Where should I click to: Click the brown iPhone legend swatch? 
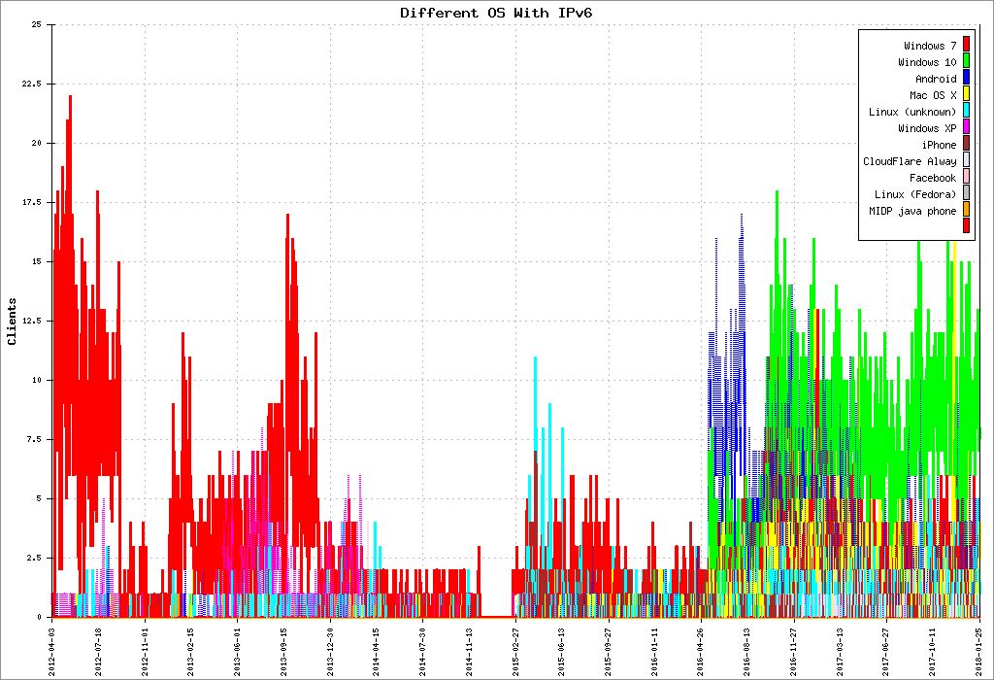(966, 145)
